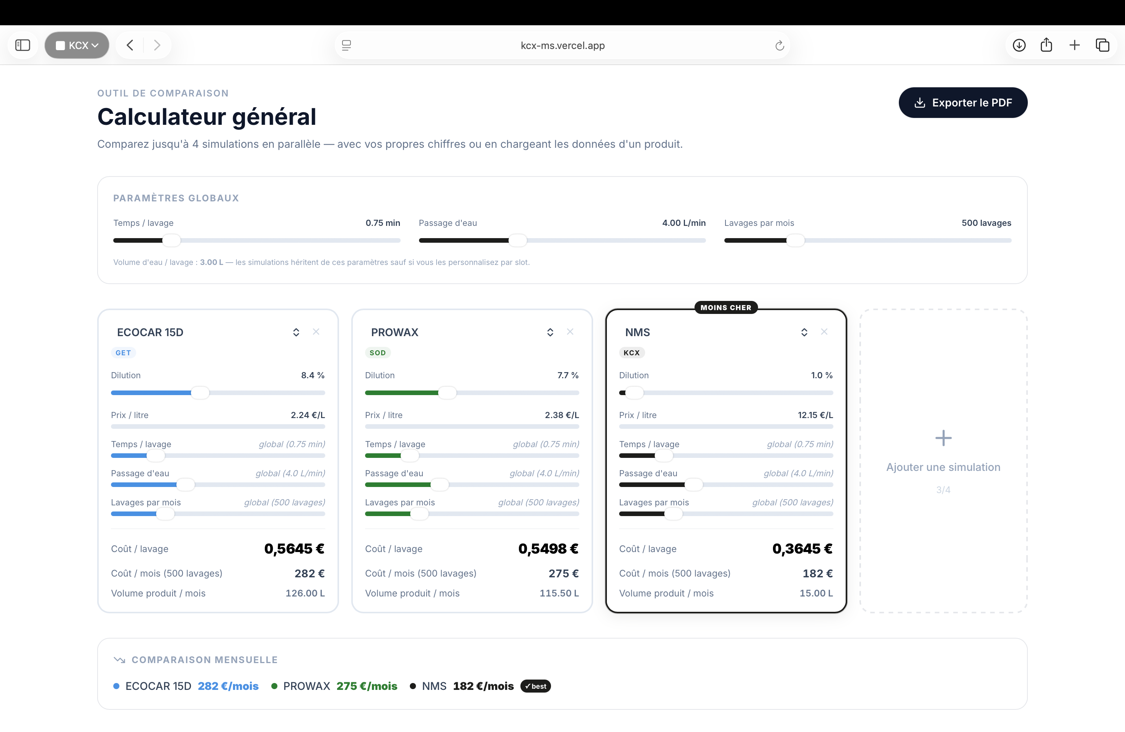
Task: Open the KCX tab group dropdown
Action: pyautogui.click(x=77, y=46)
